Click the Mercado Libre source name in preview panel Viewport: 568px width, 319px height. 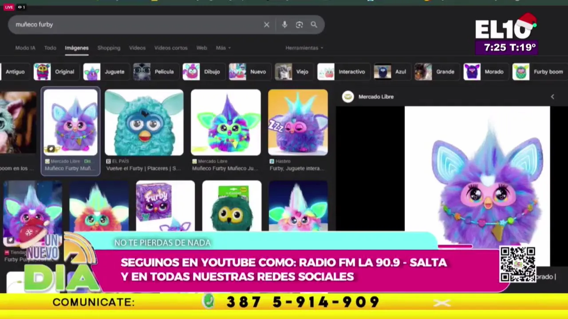[376, 97]
